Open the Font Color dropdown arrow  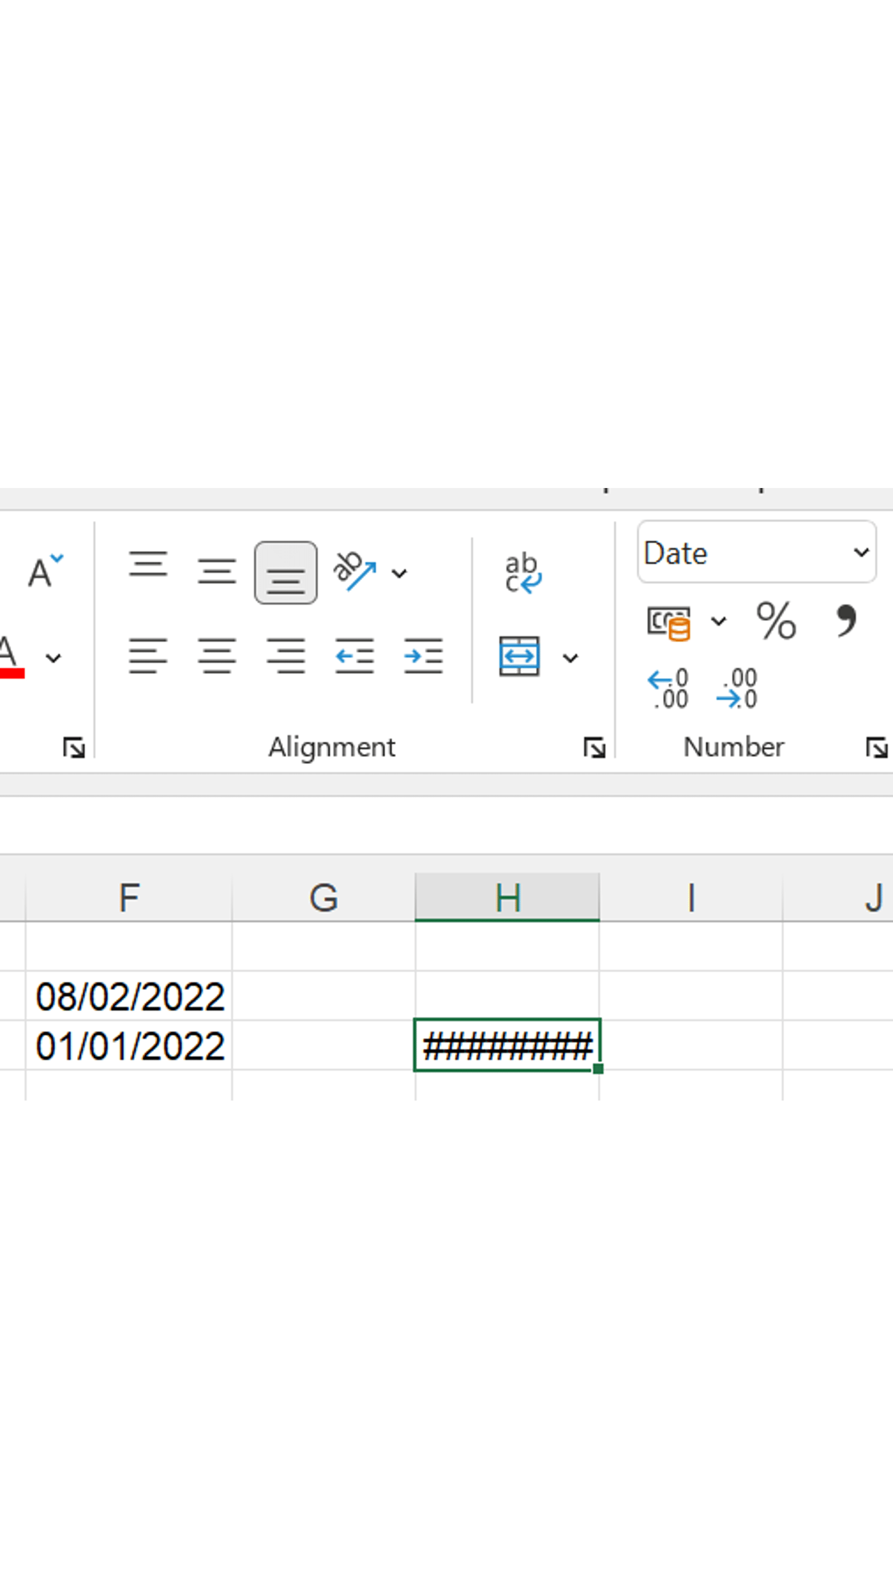[52, 657]
